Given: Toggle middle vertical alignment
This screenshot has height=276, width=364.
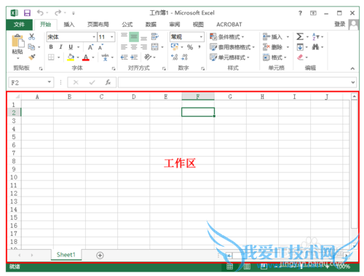Looking at the screenshot, I should coord(134,36).
